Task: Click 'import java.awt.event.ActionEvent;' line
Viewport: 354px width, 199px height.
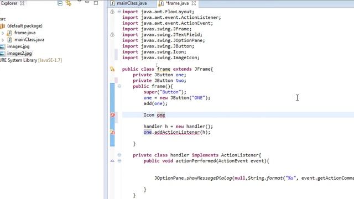Action: click(168, 23)
